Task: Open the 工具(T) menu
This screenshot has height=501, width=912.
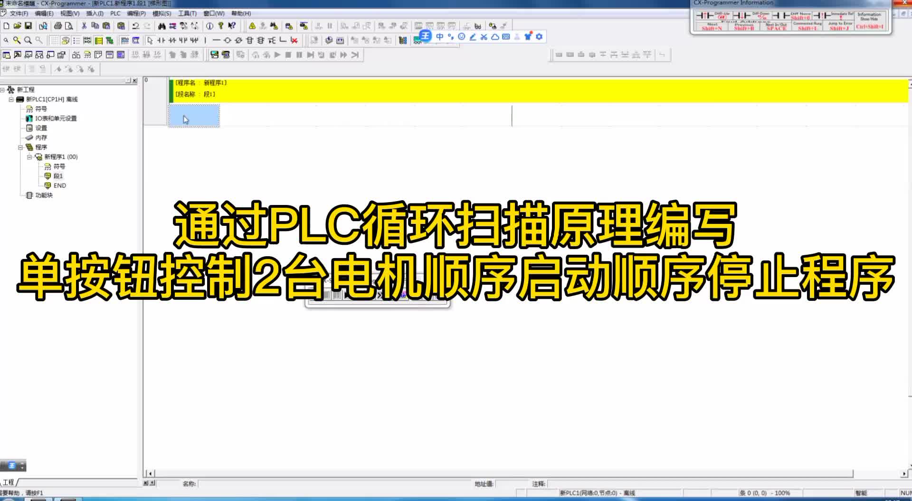Action: coord(187,13)
